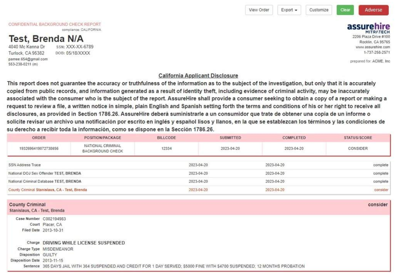
Task: Click the California Applicant Disclosure heading
Action: click(198, 76)
